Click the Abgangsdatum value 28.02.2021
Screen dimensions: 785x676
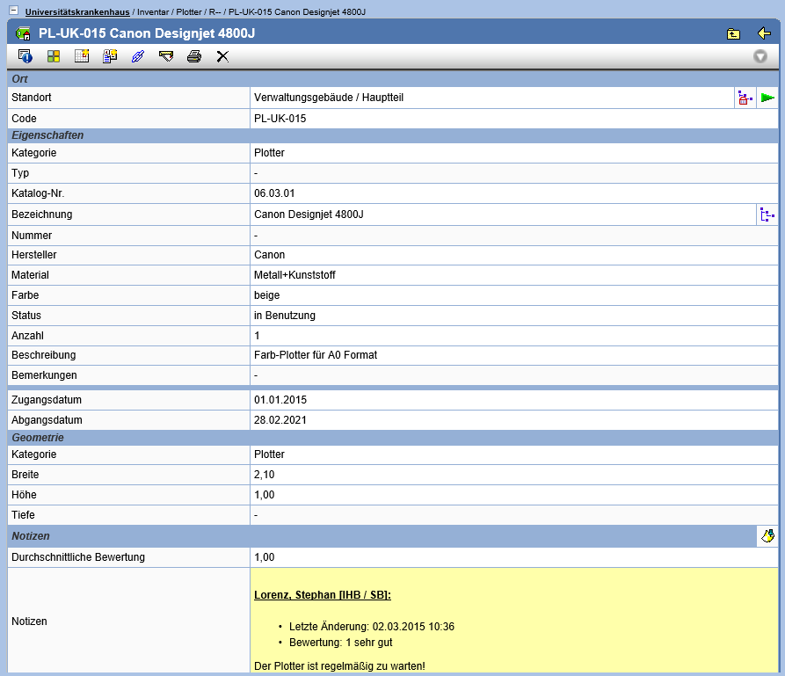tap(280, 419)
